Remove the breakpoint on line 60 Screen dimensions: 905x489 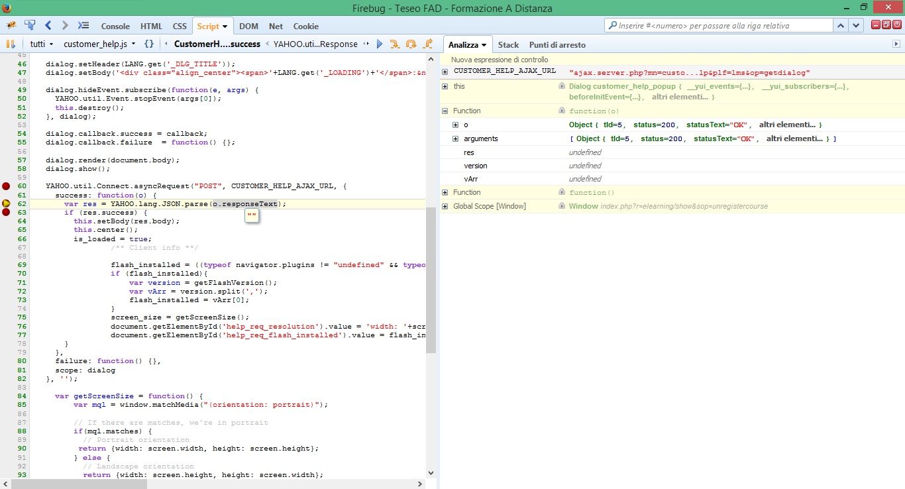6,186
